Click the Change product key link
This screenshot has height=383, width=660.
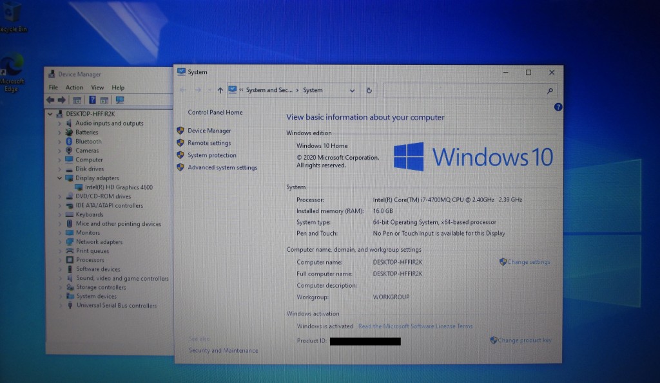(x=524, y=341)
